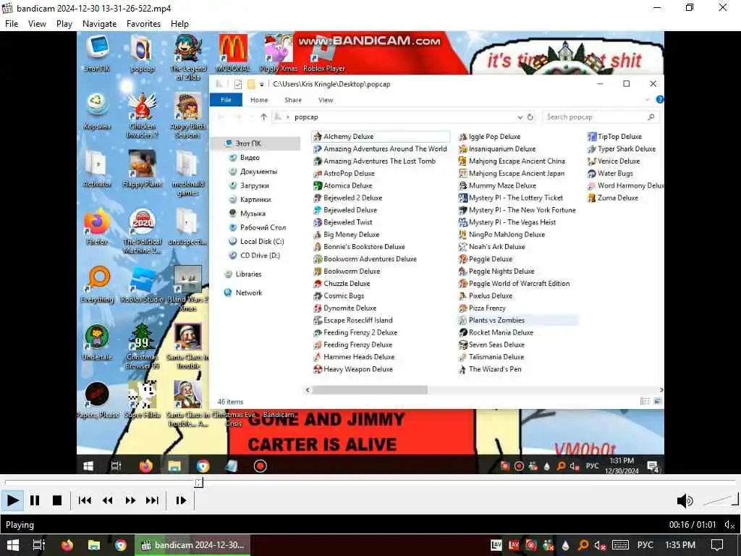Open the Navigate menu
Viewport: 741px width, 556px height.
99,24
